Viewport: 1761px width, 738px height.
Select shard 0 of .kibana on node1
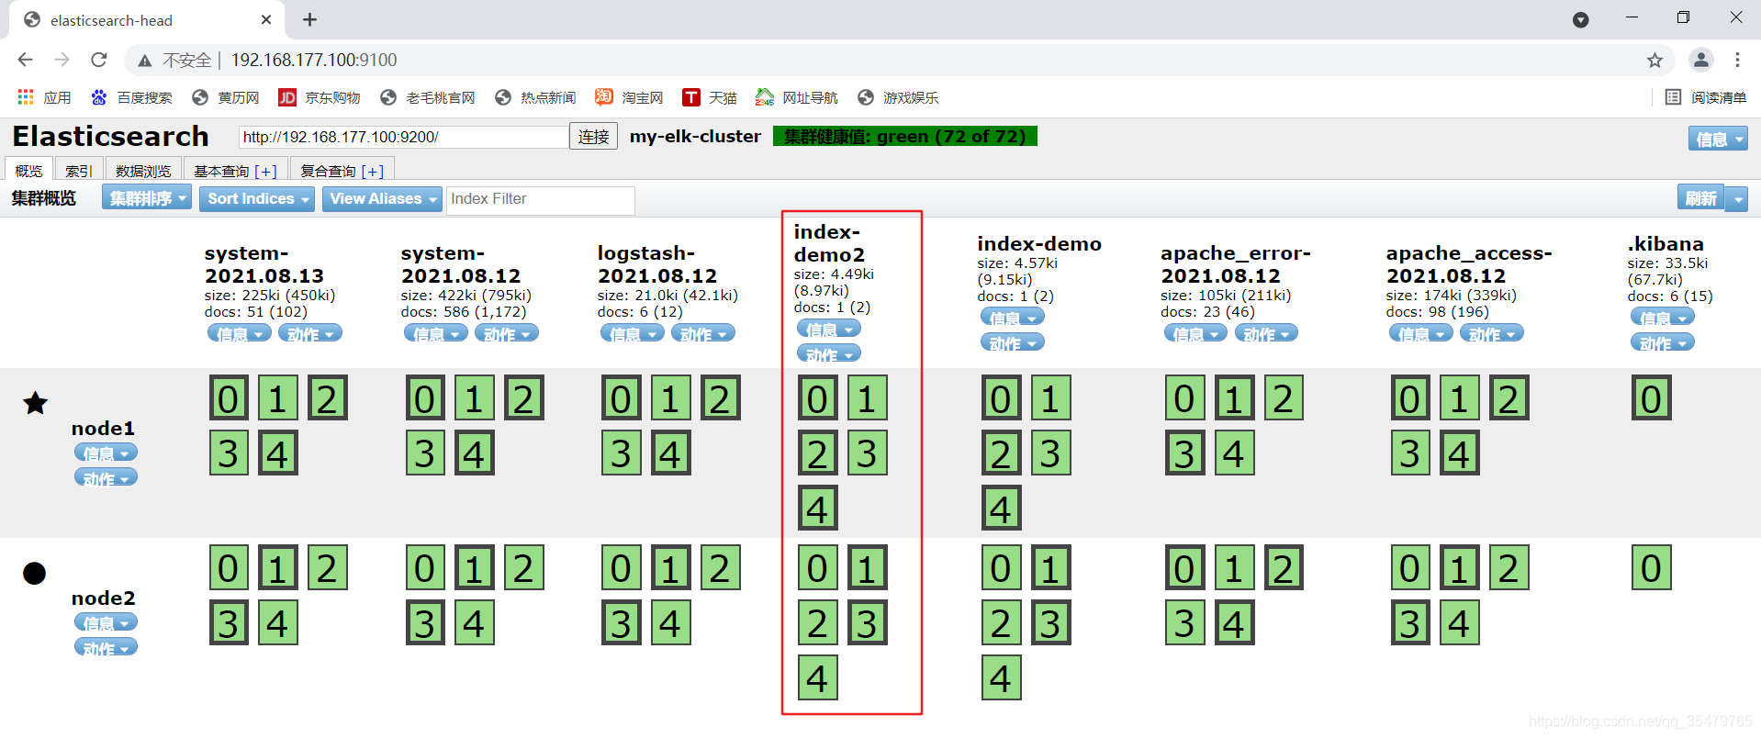click(x=1651, y=398)
